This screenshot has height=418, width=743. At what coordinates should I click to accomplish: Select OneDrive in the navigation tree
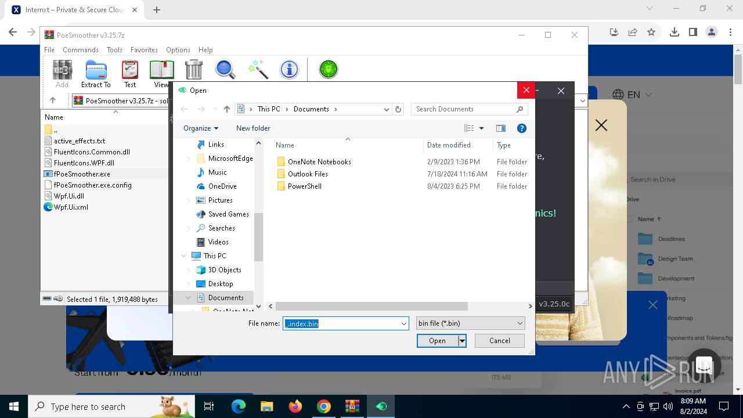point(222,186)
